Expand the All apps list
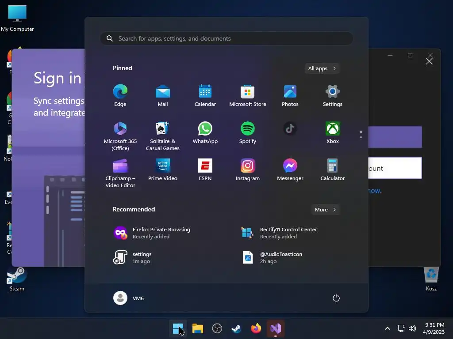This screenshot has width=453, height=339. point(322,68)
